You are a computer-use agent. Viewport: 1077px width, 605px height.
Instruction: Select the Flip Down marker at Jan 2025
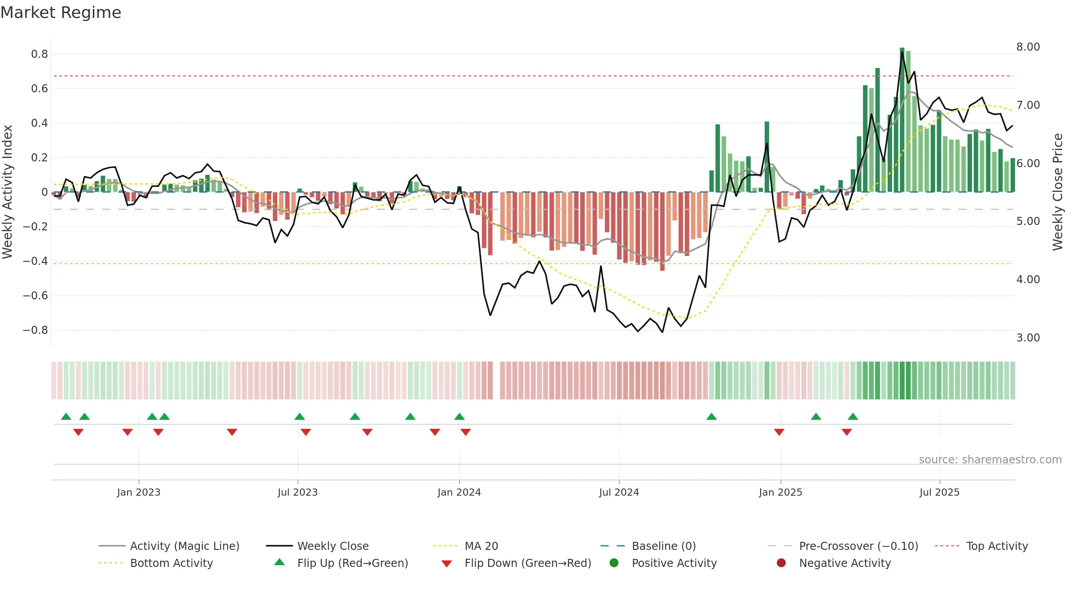coord(779,432)
